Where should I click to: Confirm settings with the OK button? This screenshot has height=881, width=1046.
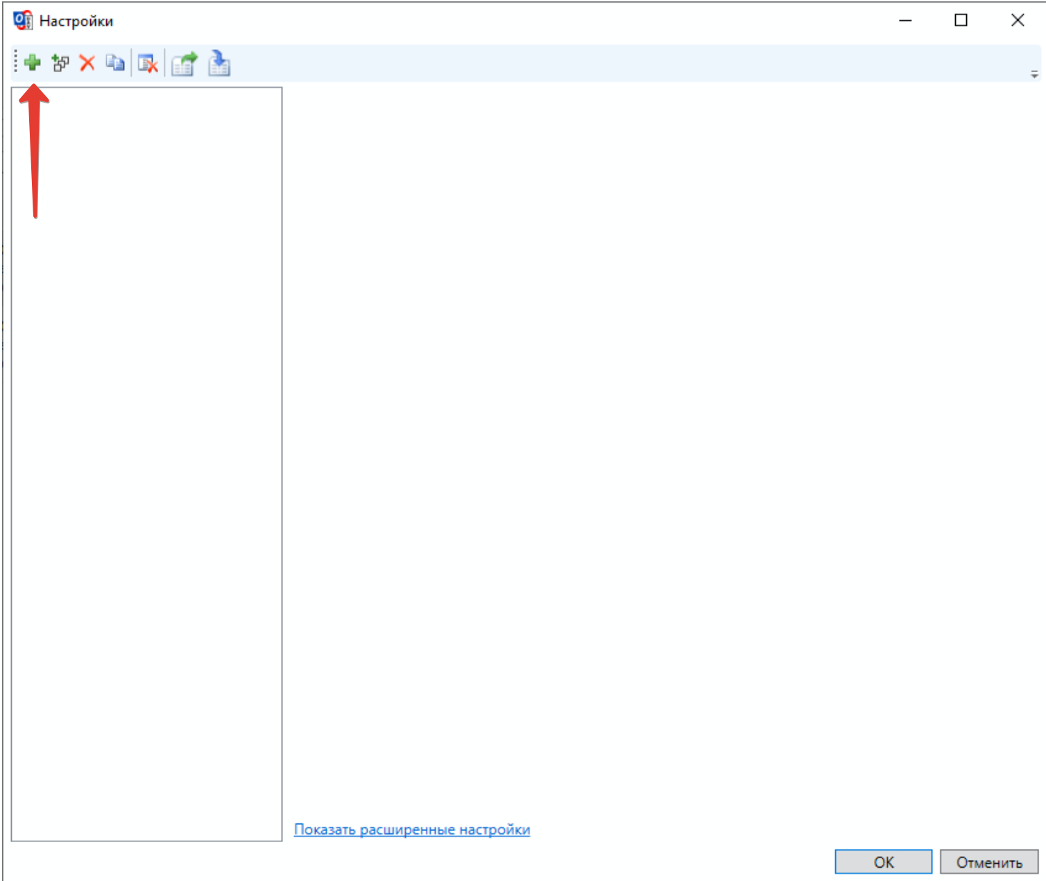[x=883, y=862]
